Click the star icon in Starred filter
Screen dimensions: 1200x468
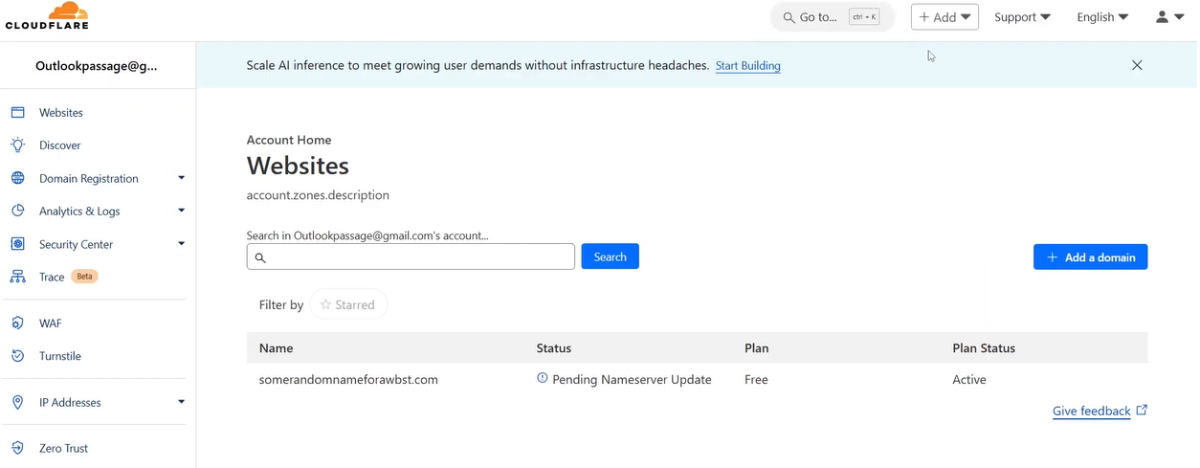coord(325,304)
